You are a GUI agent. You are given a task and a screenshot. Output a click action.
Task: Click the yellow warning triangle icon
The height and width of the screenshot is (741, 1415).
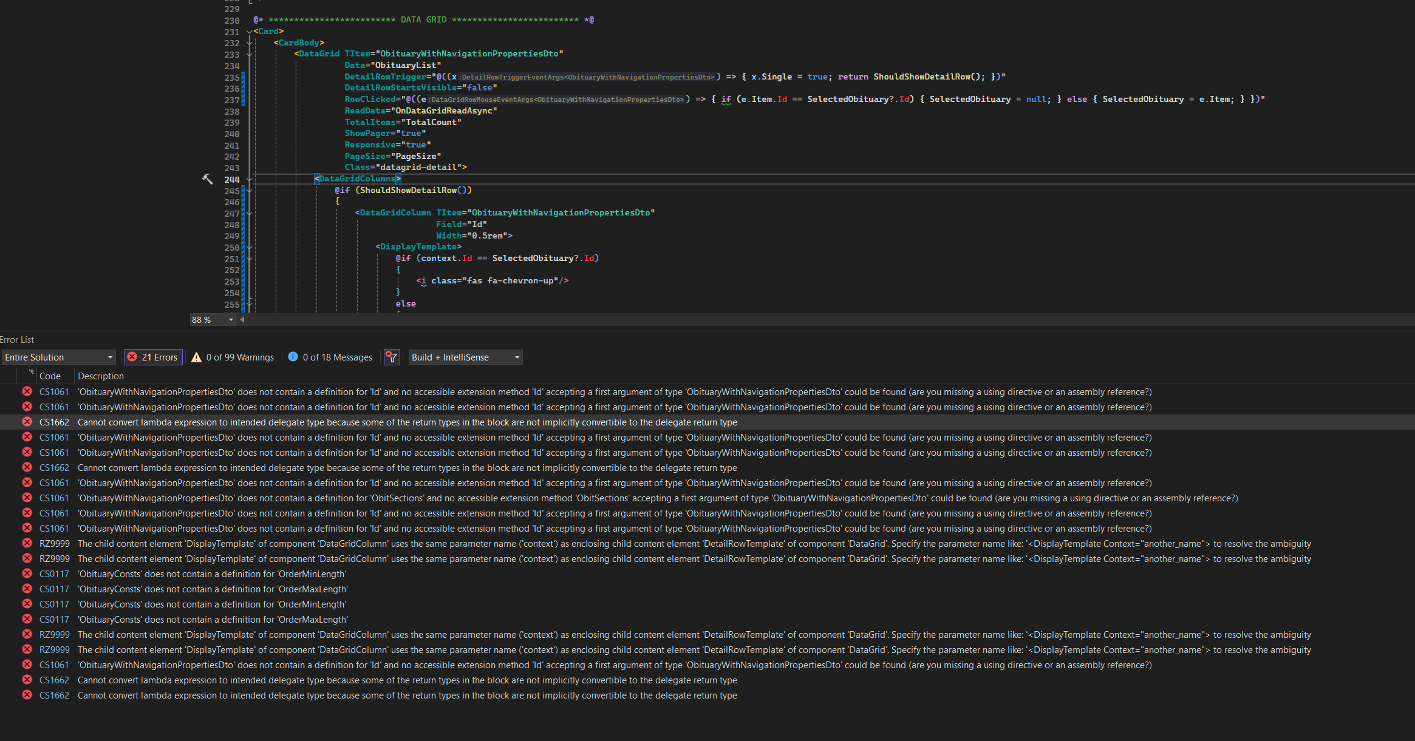(x=196, y=357)
